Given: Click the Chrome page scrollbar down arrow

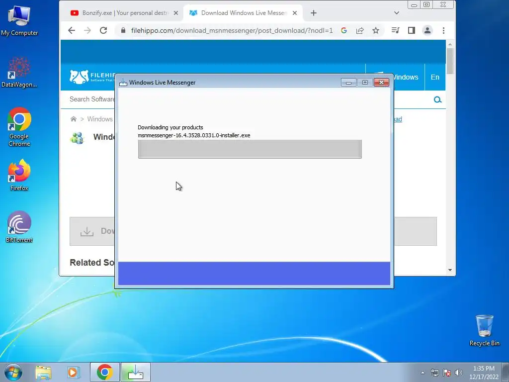Looking at the screenshot, I should [450, 270].
